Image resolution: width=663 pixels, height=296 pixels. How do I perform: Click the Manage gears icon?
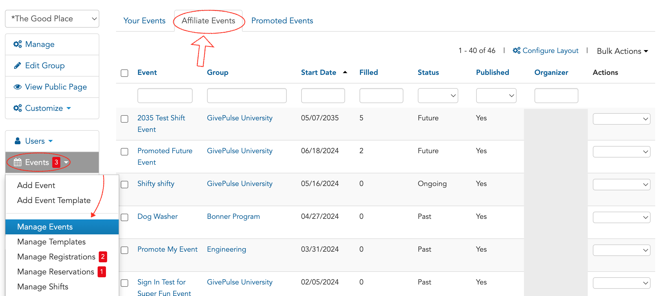pyautogui.click(x=18, y=44)
